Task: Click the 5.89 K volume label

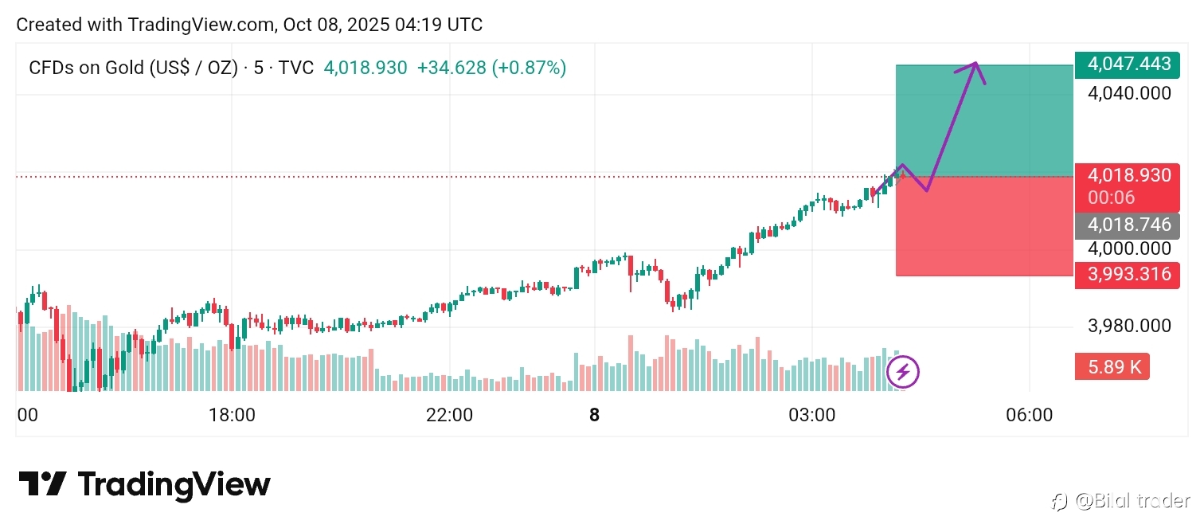Action: click(x=1112, y=366)
